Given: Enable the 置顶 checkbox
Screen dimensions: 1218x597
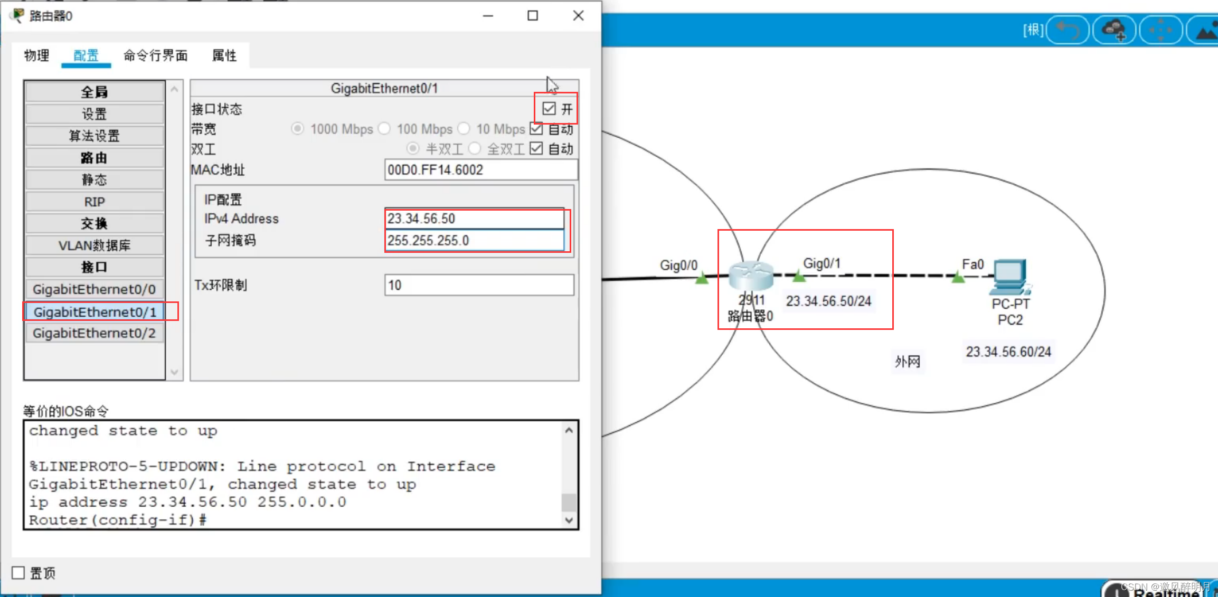Looking at the screenshot, I should coord(18,573).
